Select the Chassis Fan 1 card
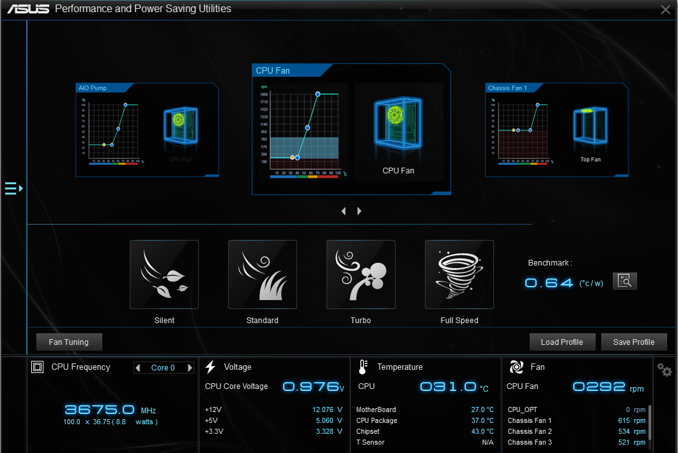Screen dimensions: 678x453 [557, 130]
